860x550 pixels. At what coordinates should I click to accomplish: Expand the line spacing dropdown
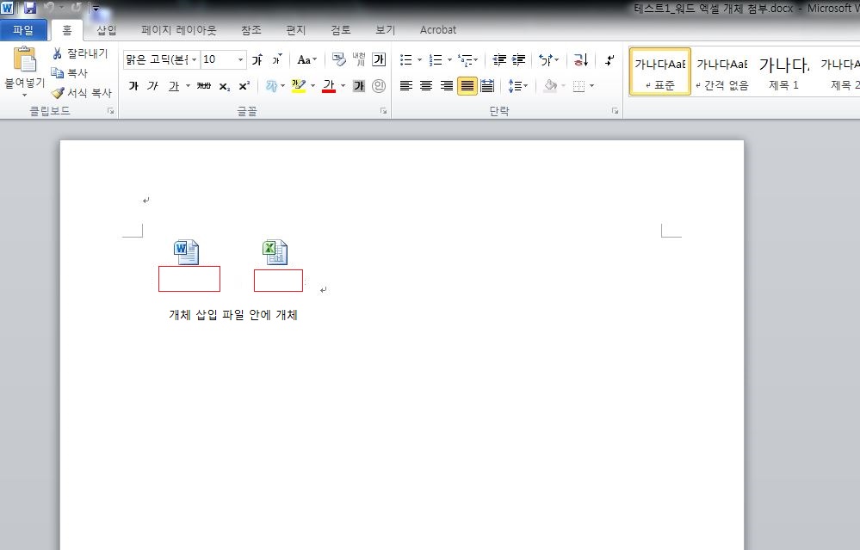[x=525, y=86]
